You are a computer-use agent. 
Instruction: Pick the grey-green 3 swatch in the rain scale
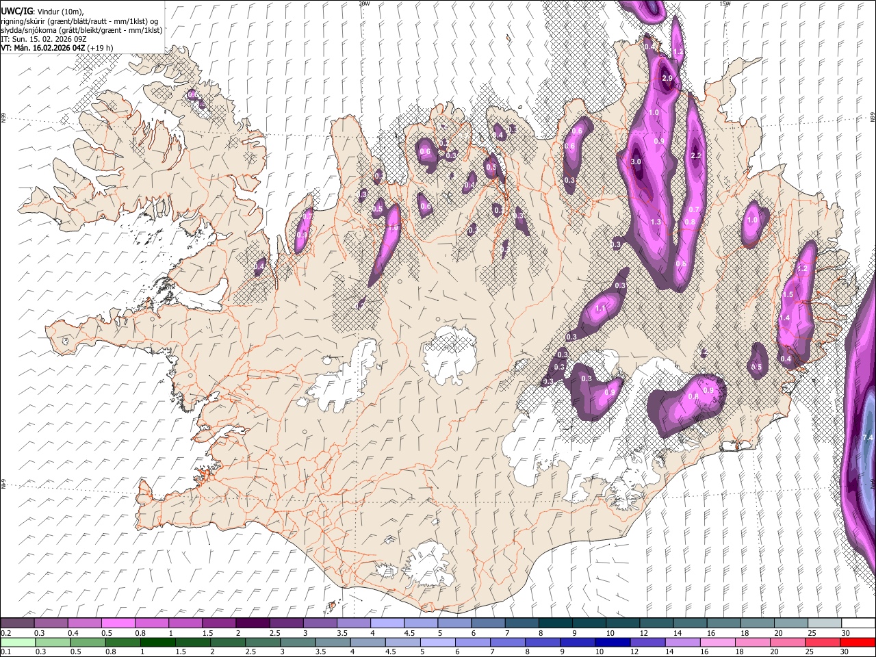click(298, 642)
